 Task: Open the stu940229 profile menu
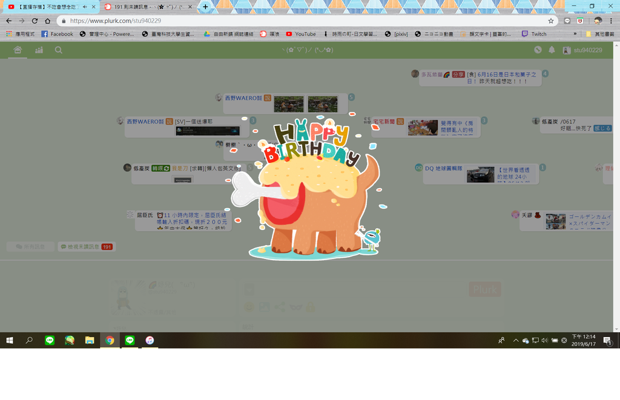[x=583, y=50]
